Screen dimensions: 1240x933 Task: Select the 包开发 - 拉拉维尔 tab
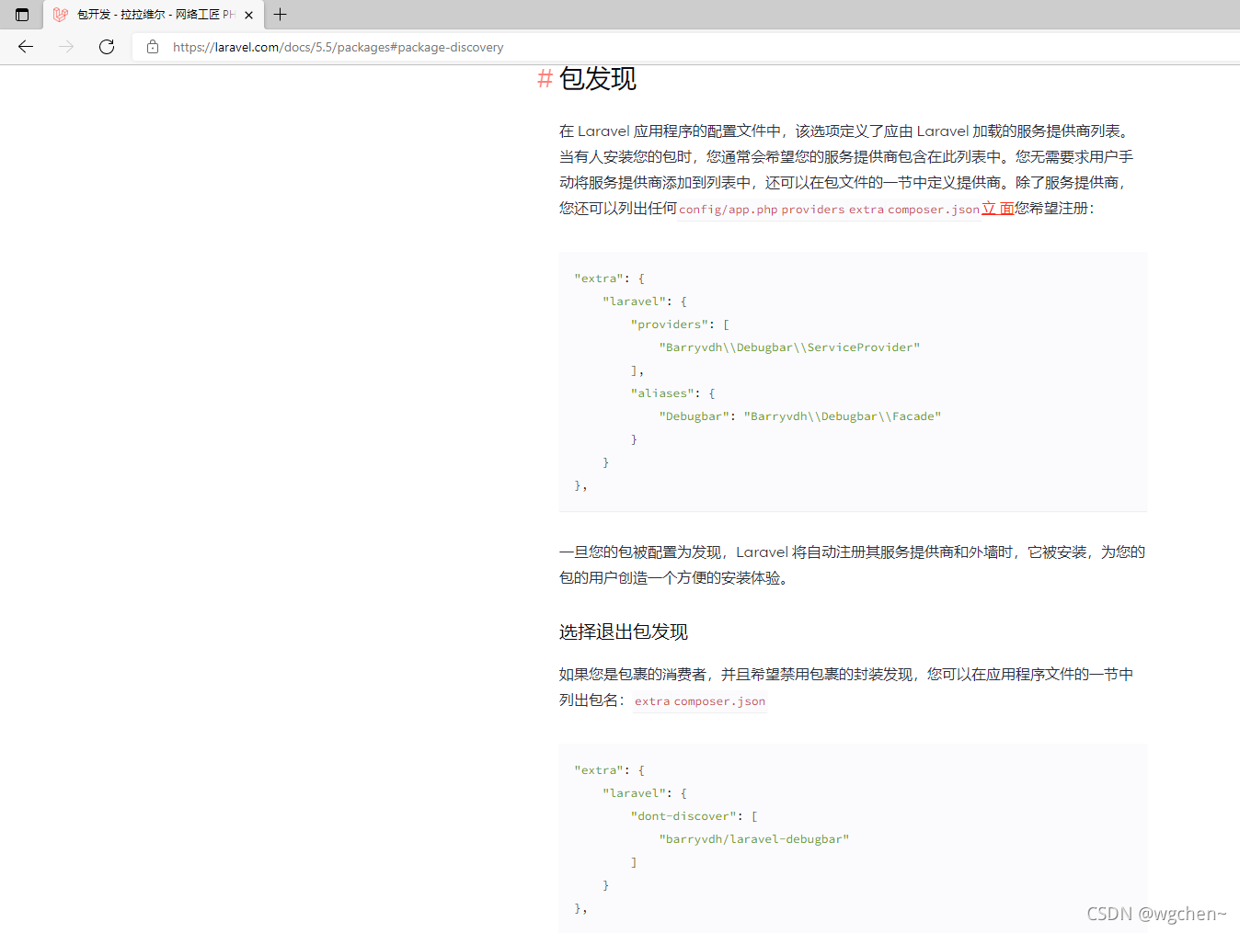click(x=154, y=15)
